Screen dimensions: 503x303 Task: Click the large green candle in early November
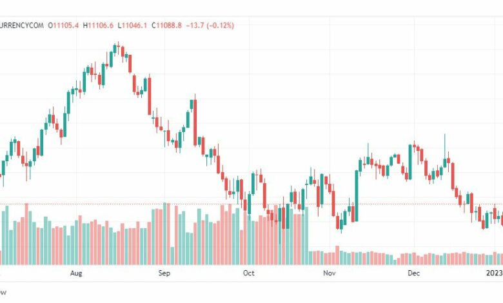click(x=357, y=195)
